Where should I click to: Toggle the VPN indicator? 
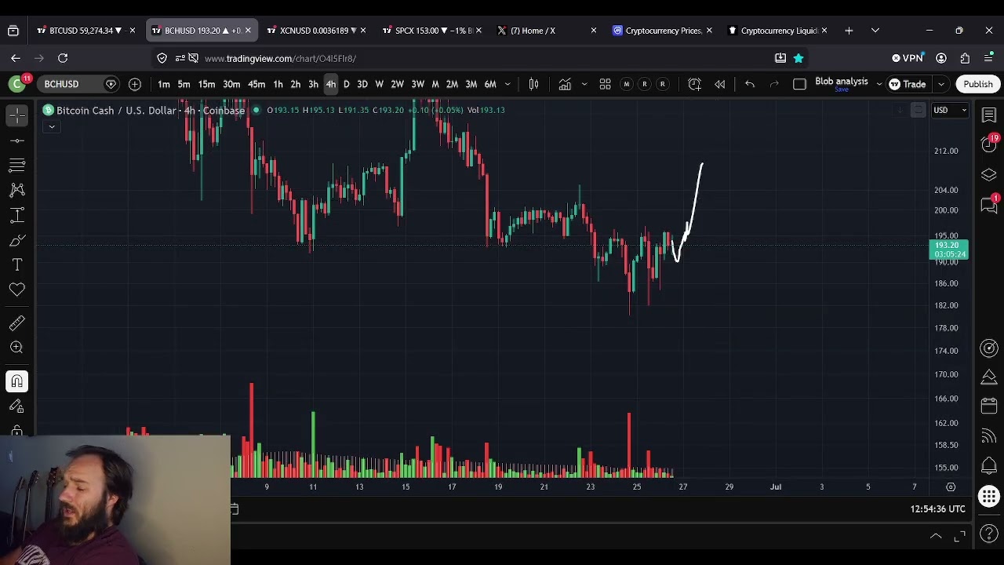(x=908, y=58)
